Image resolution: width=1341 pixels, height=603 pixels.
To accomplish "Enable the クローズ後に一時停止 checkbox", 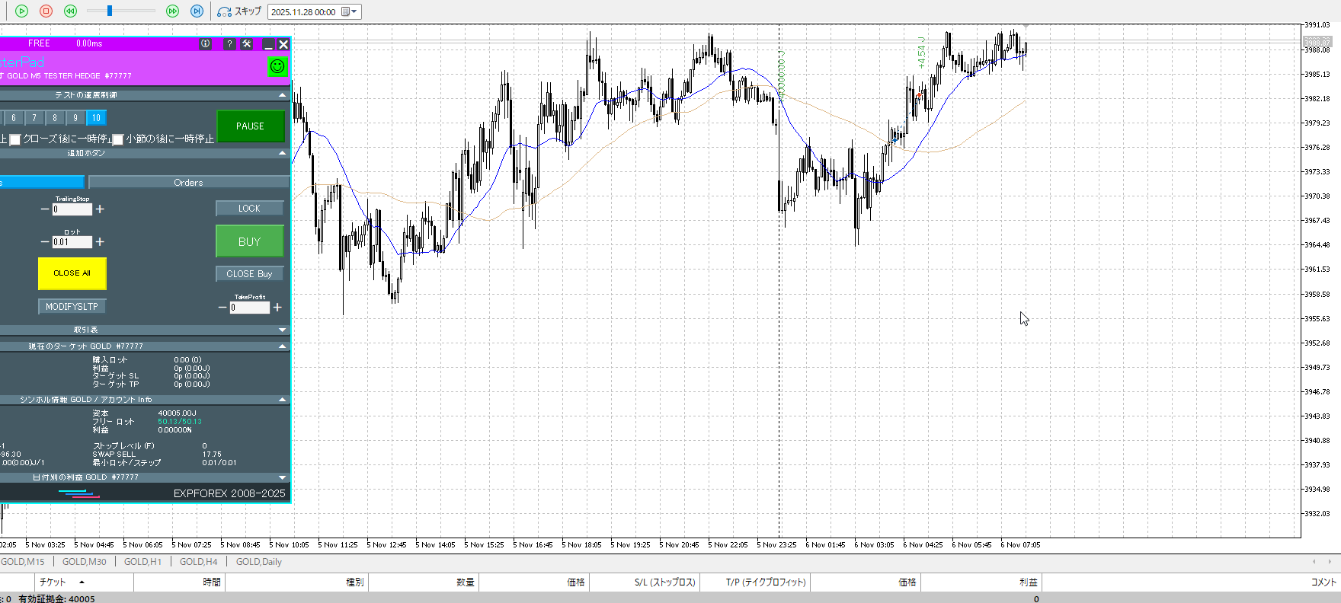I will coord(14,139).
